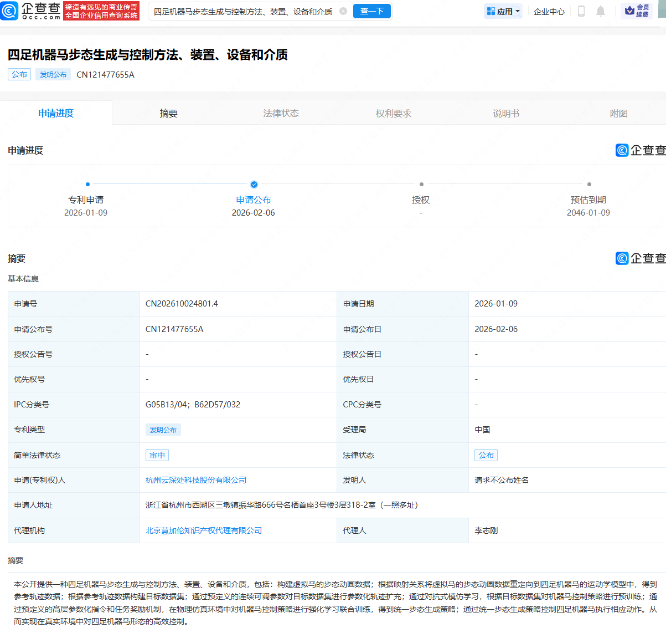Select the 说明书 tab
Image resolution: width=666 pixels, height=633 pixels.
(506, 113)
